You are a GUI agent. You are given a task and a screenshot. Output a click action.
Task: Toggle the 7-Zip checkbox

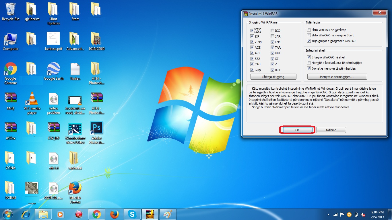252,42
